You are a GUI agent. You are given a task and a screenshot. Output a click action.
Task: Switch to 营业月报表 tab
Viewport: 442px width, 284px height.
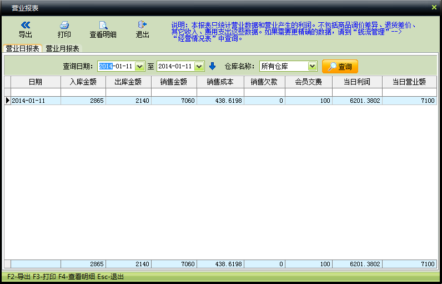tap(63, 48)
